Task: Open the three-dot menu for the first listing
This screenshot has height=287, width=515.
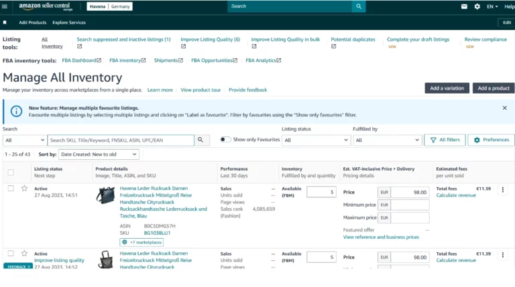Action: pyautogui.click(x=503, y=189)
